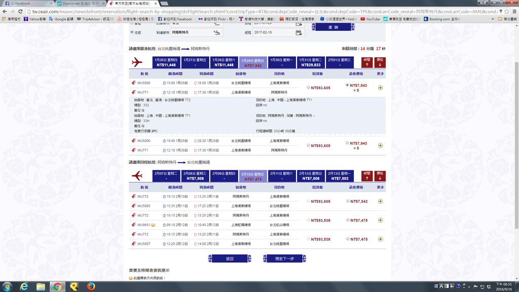Viewport: 519px width, 292px height.
Task: Launch Internet Explorer from the taskbar
Action: 24,286
